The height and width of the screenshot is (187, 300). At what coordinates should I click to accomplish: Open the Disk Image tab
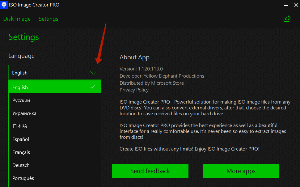click(17, 19)
